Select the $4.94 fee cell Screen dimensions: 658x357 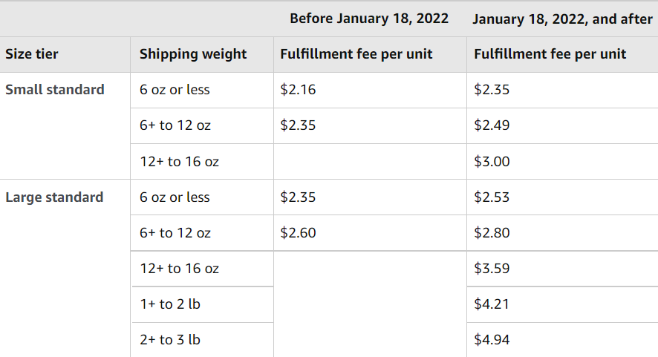[492, 340]
